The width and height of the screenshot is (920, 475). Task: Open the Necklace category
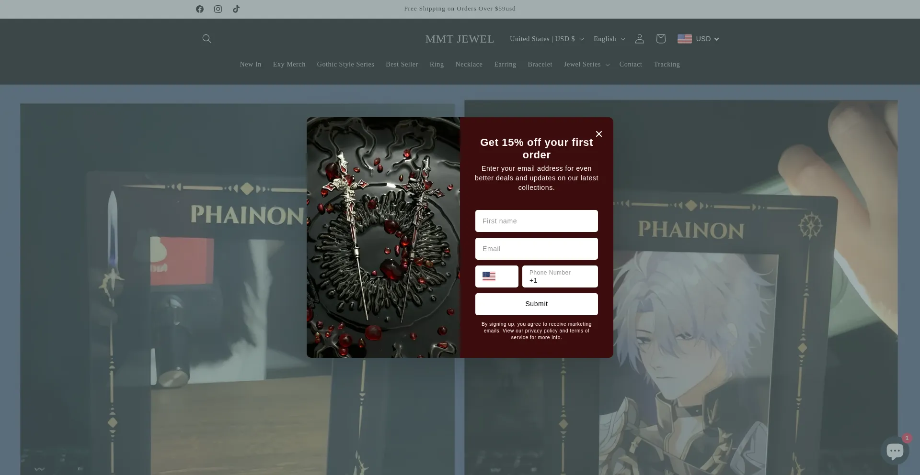click(x=469, y=64)
